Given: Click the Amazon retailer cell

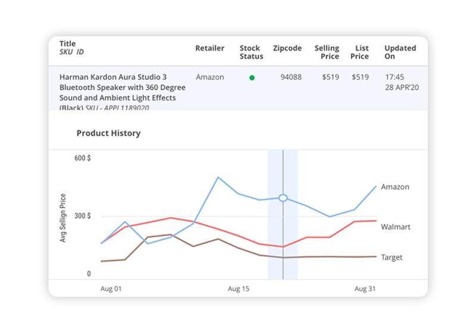Looking at the screenshot, I should coord(210,77).
